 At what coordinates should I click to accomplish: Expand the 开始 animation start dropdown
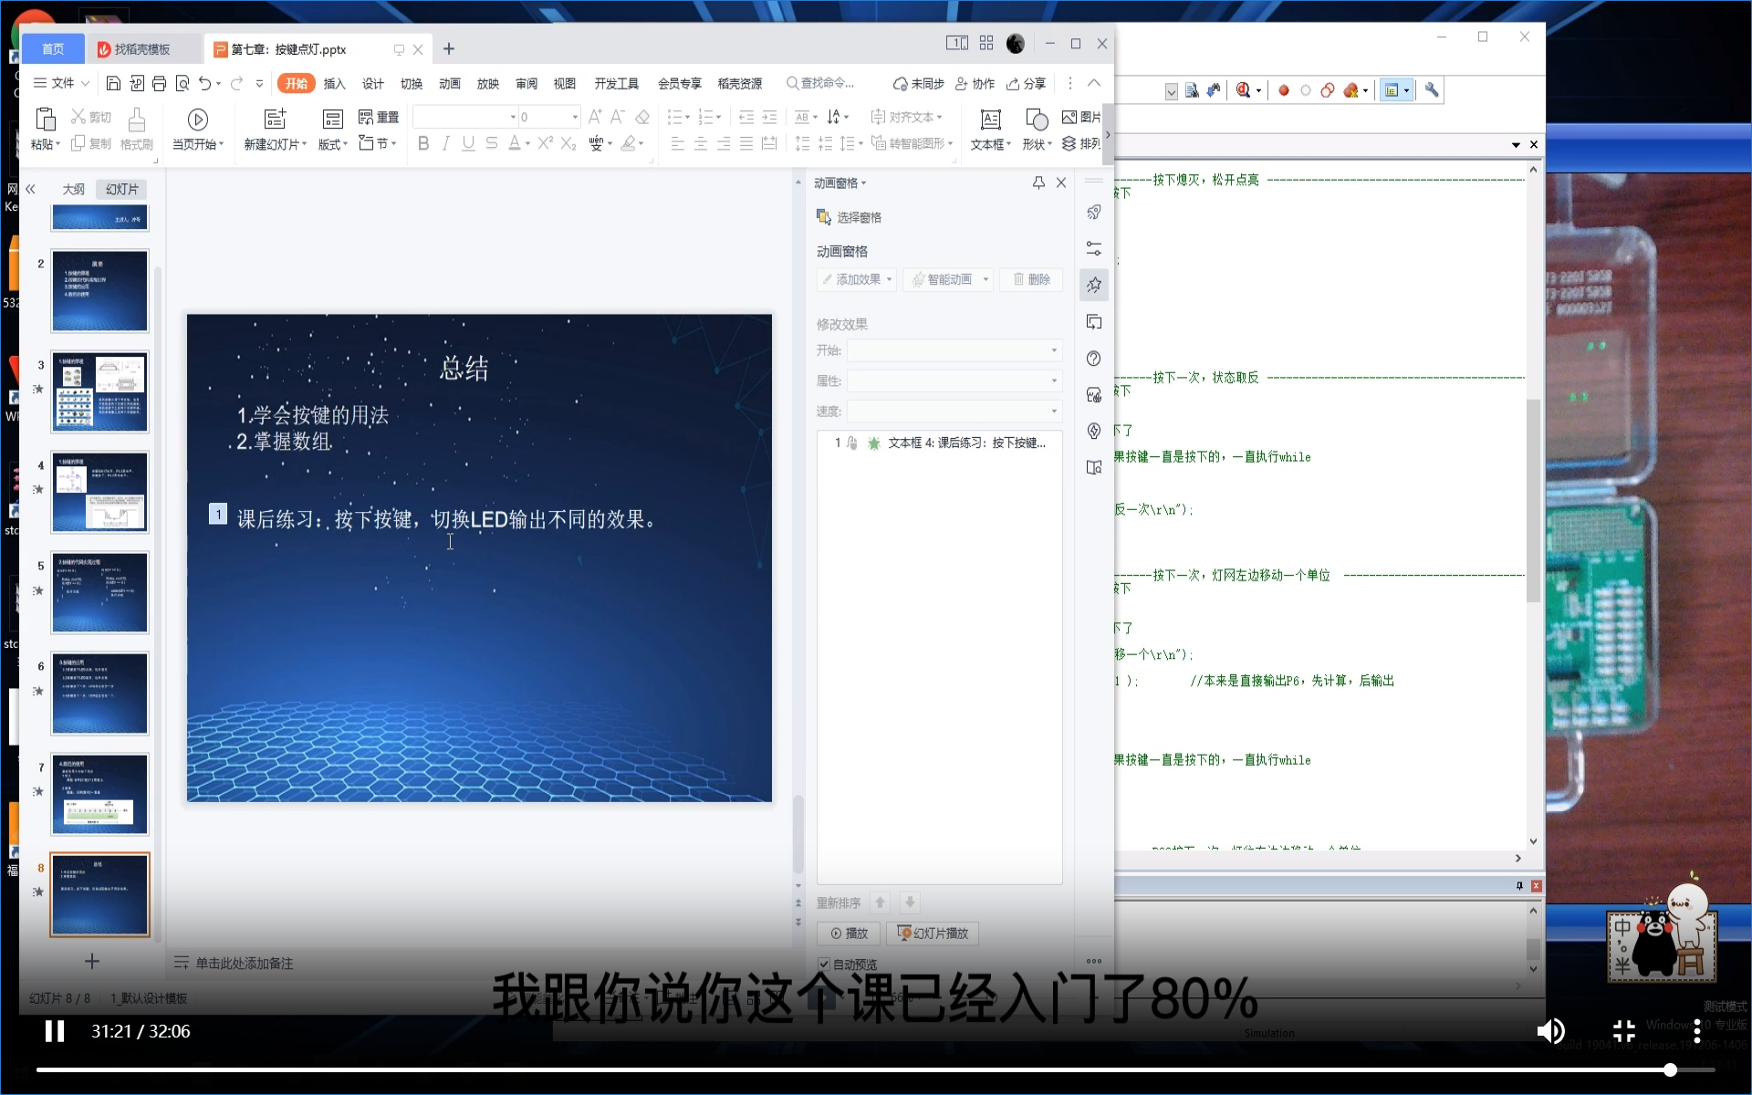[x=1054, y=350]
